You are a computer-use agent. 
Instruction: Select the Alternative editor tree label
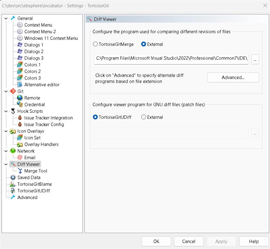pyautogui.click(x=42, y=85)
